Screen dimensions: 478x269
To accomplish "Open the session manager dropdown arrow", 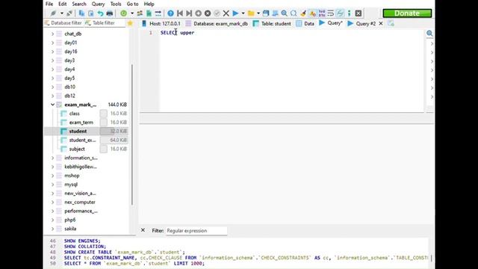I will (61, 13).
